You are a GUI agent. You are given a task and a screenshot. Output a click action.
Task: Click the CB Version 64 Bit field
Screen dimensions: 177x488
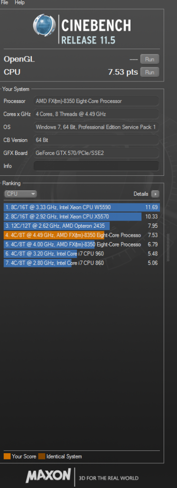click(x=96, y=140)
